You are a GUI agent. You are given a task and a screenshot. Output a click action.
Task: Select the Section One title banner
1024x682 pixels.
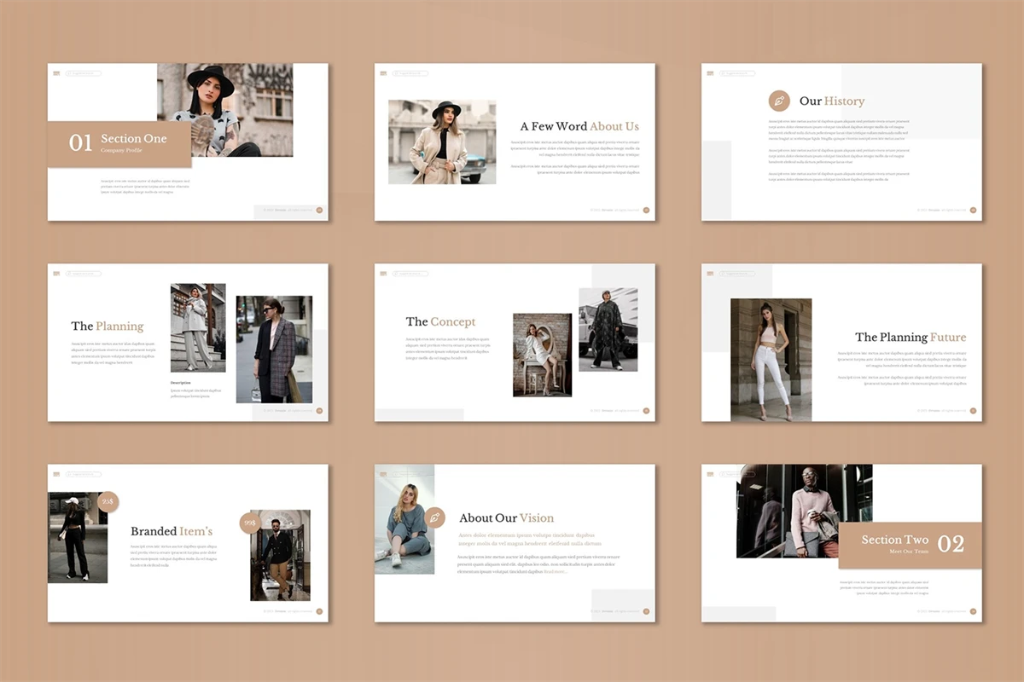tap(119, 143)
